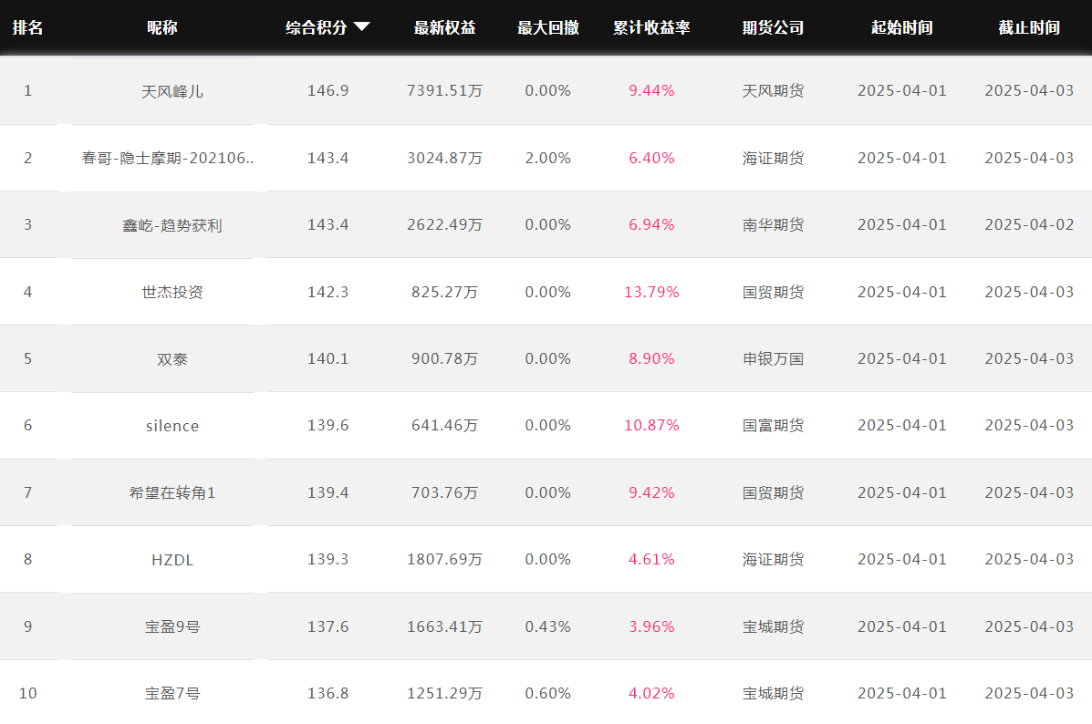Select equity value 3024.87万
Screen dimensions: 1092x724
[x=444, y=158]
